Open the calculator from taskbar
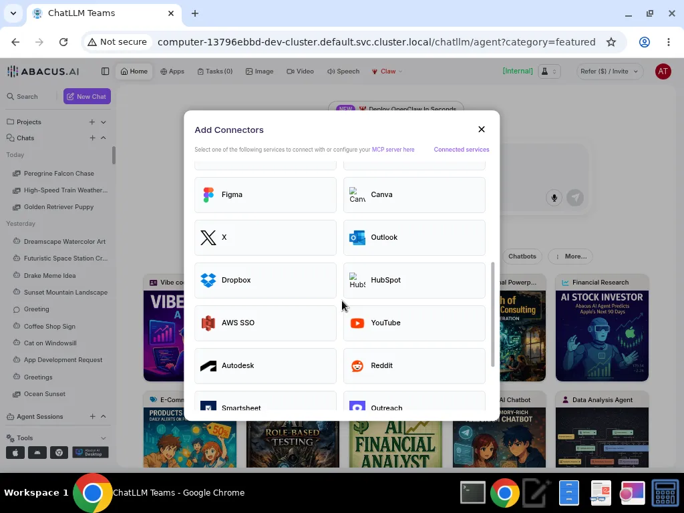This screenshot has width=684, height=513. pyautogui.click(x=665, y=493)
